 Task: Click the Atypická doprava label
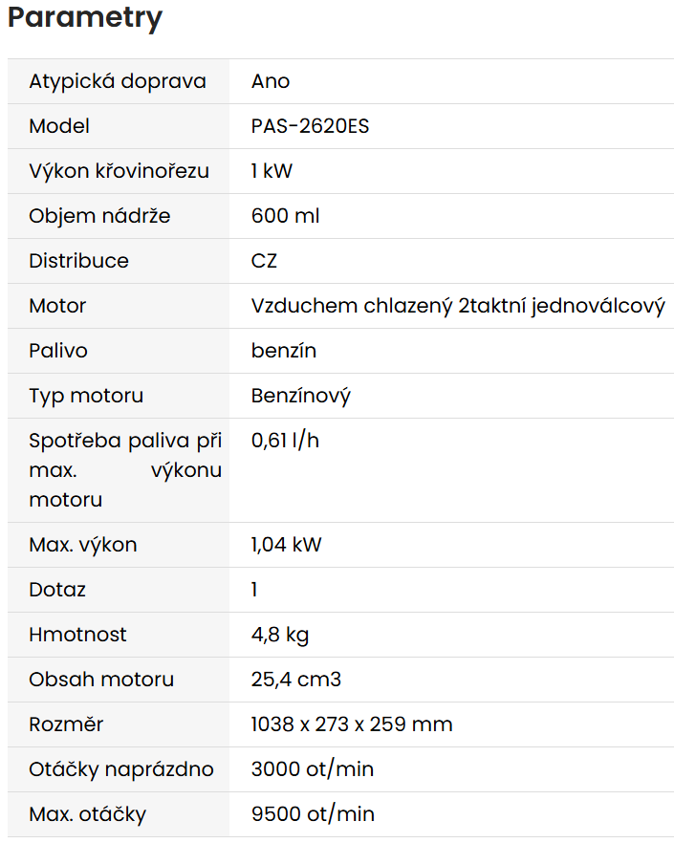click(118, 81)
